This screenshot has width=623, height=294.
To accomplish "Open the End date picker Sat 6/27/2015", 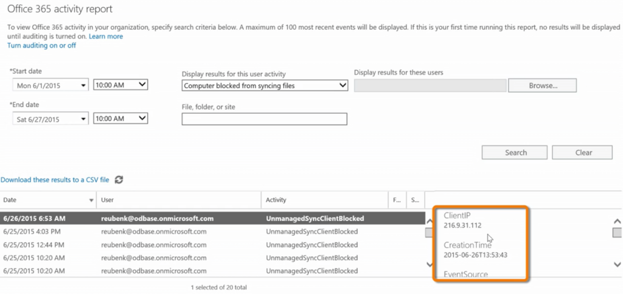I will (x=50, y=119).
